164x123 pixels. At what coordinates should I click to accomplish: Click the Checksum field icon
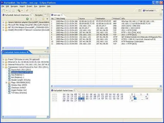[x=9, y=88]
